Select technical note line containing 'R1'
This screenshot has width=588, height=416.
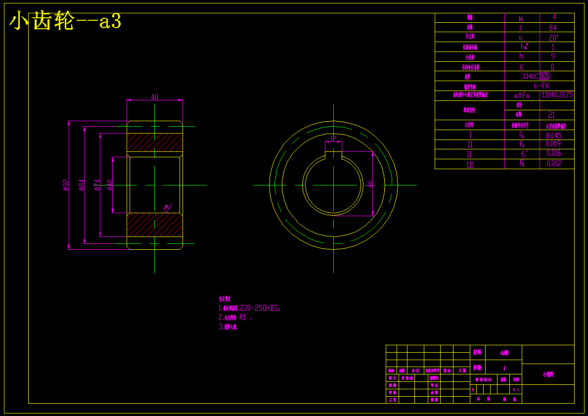[x=235, y=318]
